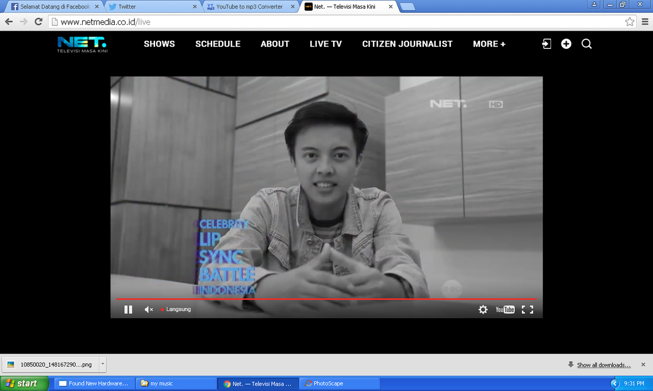The image size is (653, 391).
Task: Open the search icon on NET navbar
Action: (x=586, y=43)
